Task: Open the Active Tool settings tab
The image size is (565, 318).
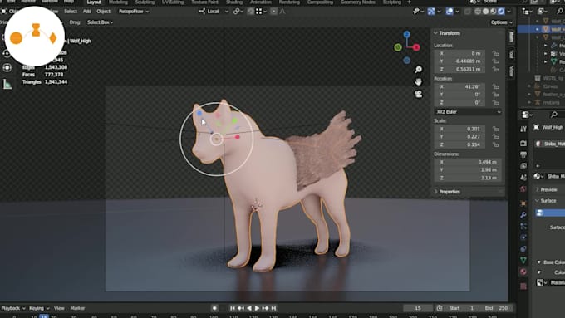Action: pos(523,129)
